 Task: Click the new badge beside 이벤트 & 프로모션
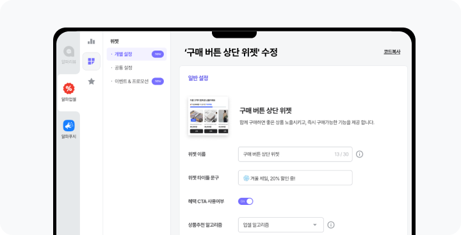point(158,81)
